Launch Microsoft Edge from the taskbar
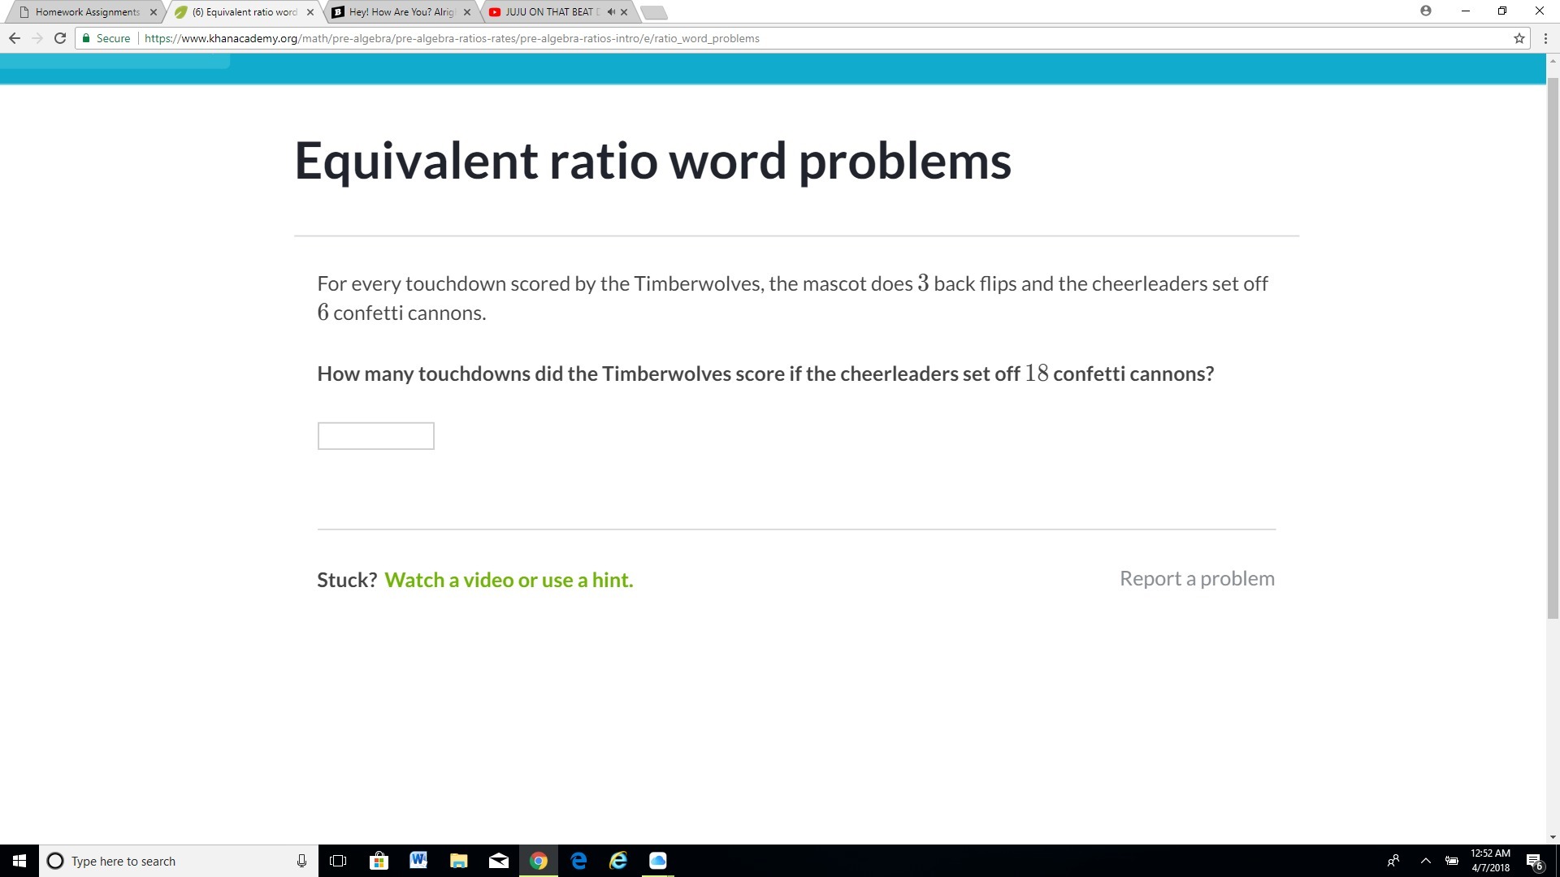 [x=578, y=861]
